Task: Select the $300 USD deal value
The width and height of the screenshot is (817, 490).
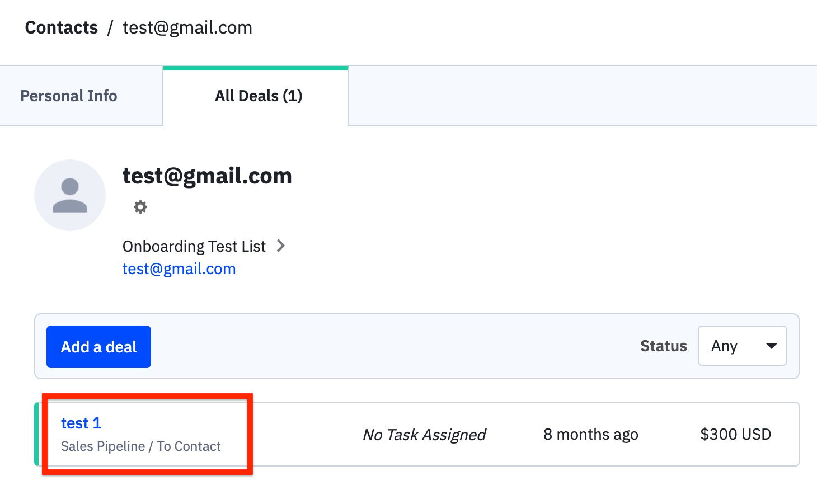Action: (735, 434)
